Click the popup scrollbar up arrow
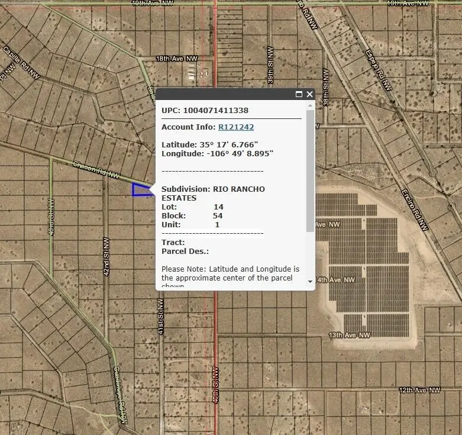This screenshot has height=435, width=462. [310, 106]
